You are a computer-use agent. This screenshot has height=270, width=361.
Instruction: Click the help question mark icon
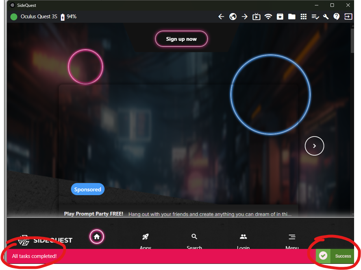336,17
